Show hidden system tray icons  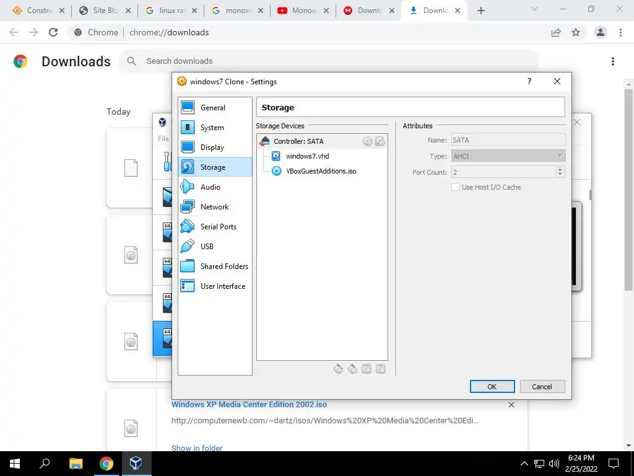(x=524, y=464)
